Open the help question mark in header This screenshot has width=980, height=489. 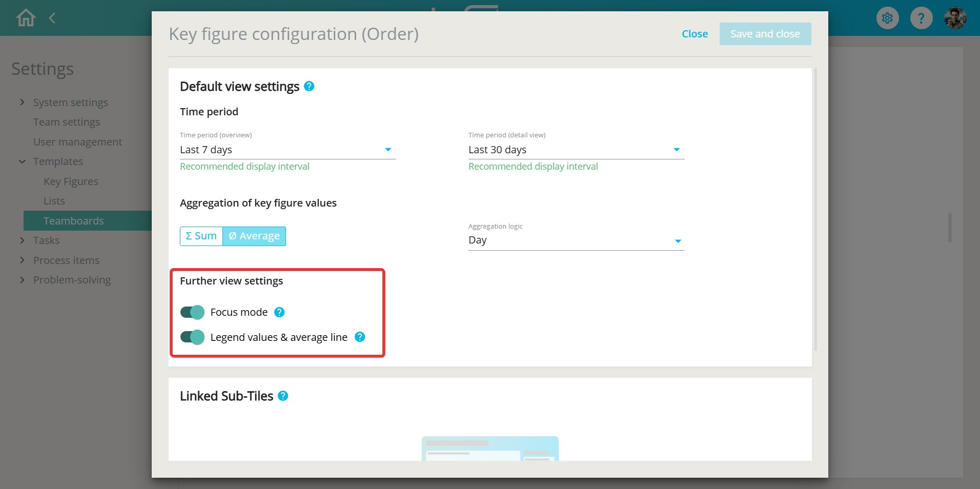pyautogui.click(x=921, y=18)
